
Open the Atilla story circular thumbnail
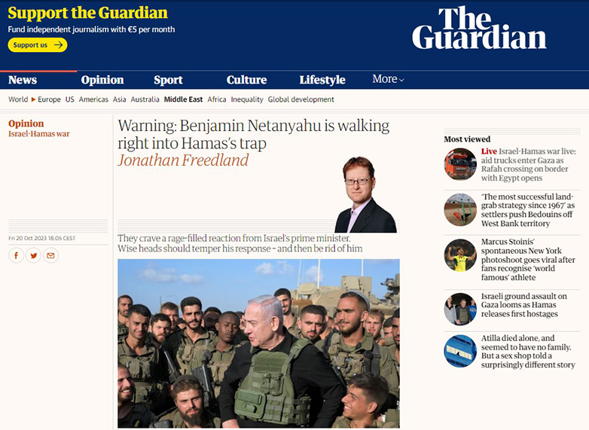[x=460, y=351]
